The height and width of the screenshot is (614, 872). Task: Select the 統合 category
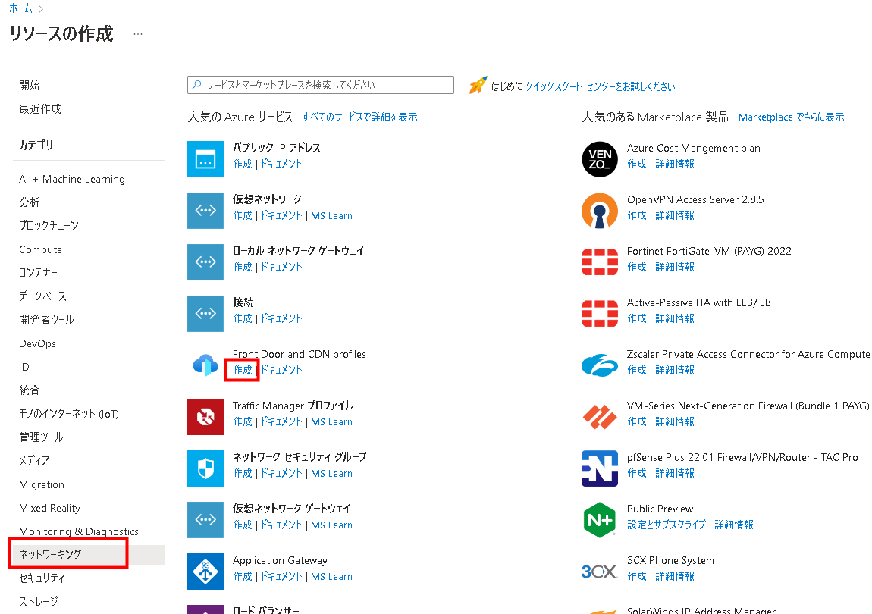click(x=30, y=390)
